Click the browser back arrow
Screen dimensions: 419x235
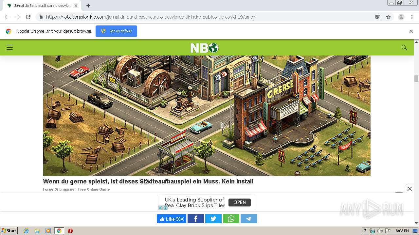pos(7,17)
